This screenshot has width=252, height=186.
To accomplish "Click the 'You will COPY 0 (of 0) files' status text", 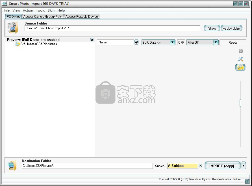I will coord(200,179).
